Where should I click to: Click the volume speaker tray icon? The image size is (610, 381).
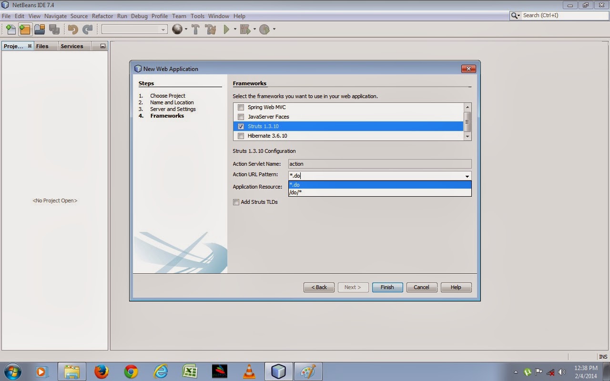[x=562, y=372]
